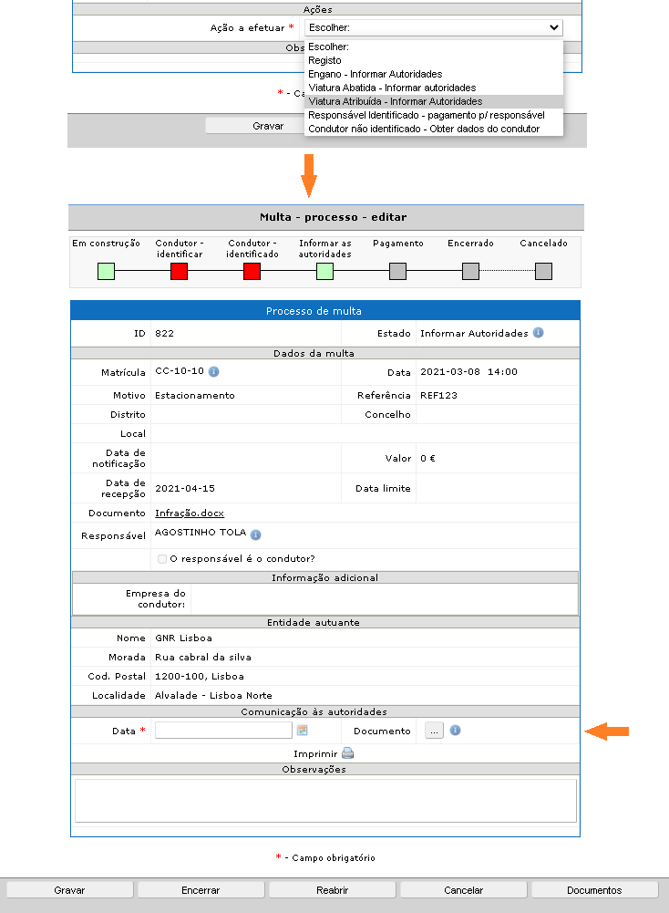Click the Reabrir button
The height and width of the screenshot is (913, 669).
coord(333,889)
